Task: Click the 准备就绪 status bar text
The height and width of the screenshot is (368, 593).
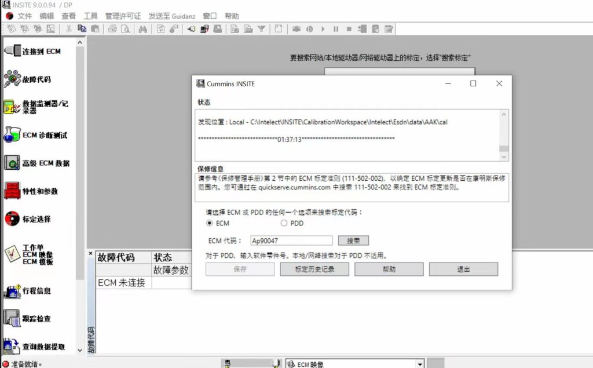Action: 27,364
